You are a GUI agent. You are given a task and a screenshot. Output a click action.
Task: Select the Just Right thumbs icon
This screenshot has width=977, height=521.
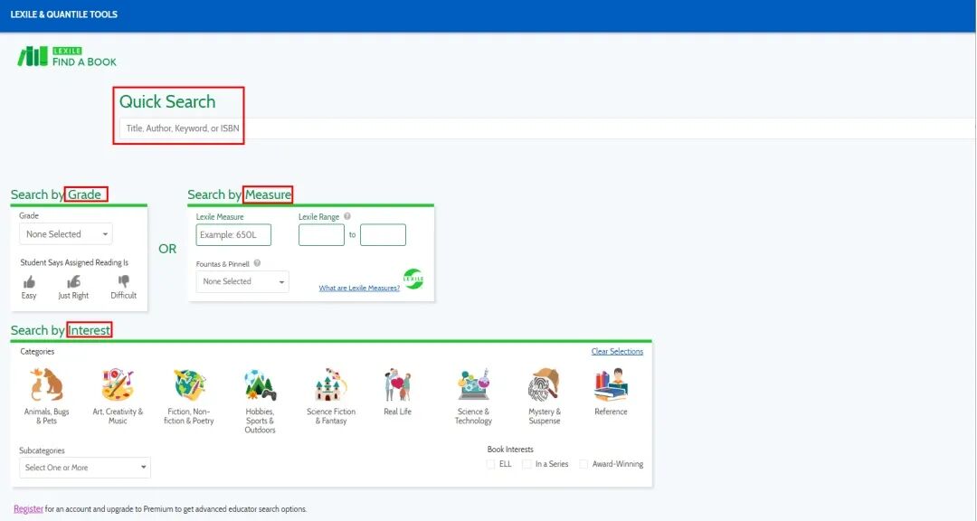pyautogui.click(x=73, y=281)
